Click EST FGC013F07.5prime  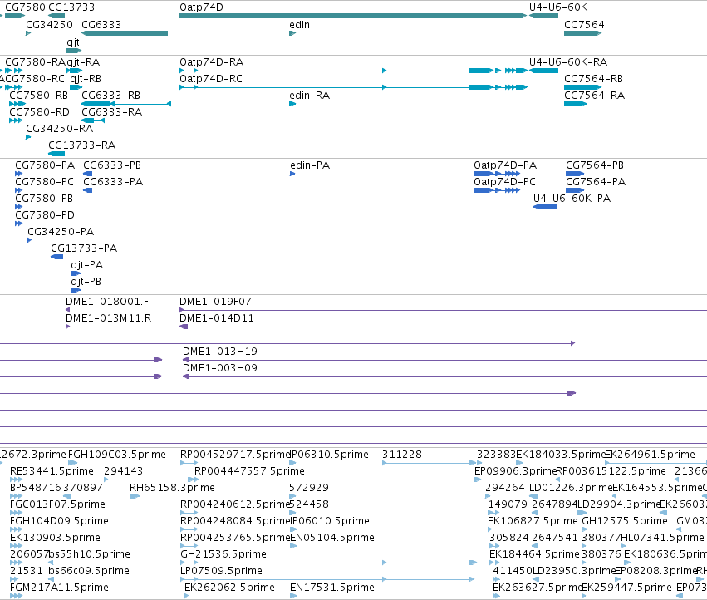16,513
